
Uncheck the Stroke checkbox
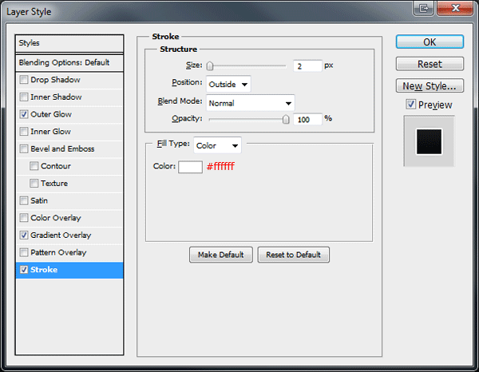(24, 270)
